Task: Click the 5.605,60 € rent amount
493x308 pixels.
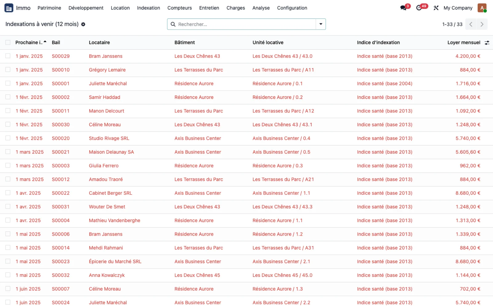Action: pos(468,152)
